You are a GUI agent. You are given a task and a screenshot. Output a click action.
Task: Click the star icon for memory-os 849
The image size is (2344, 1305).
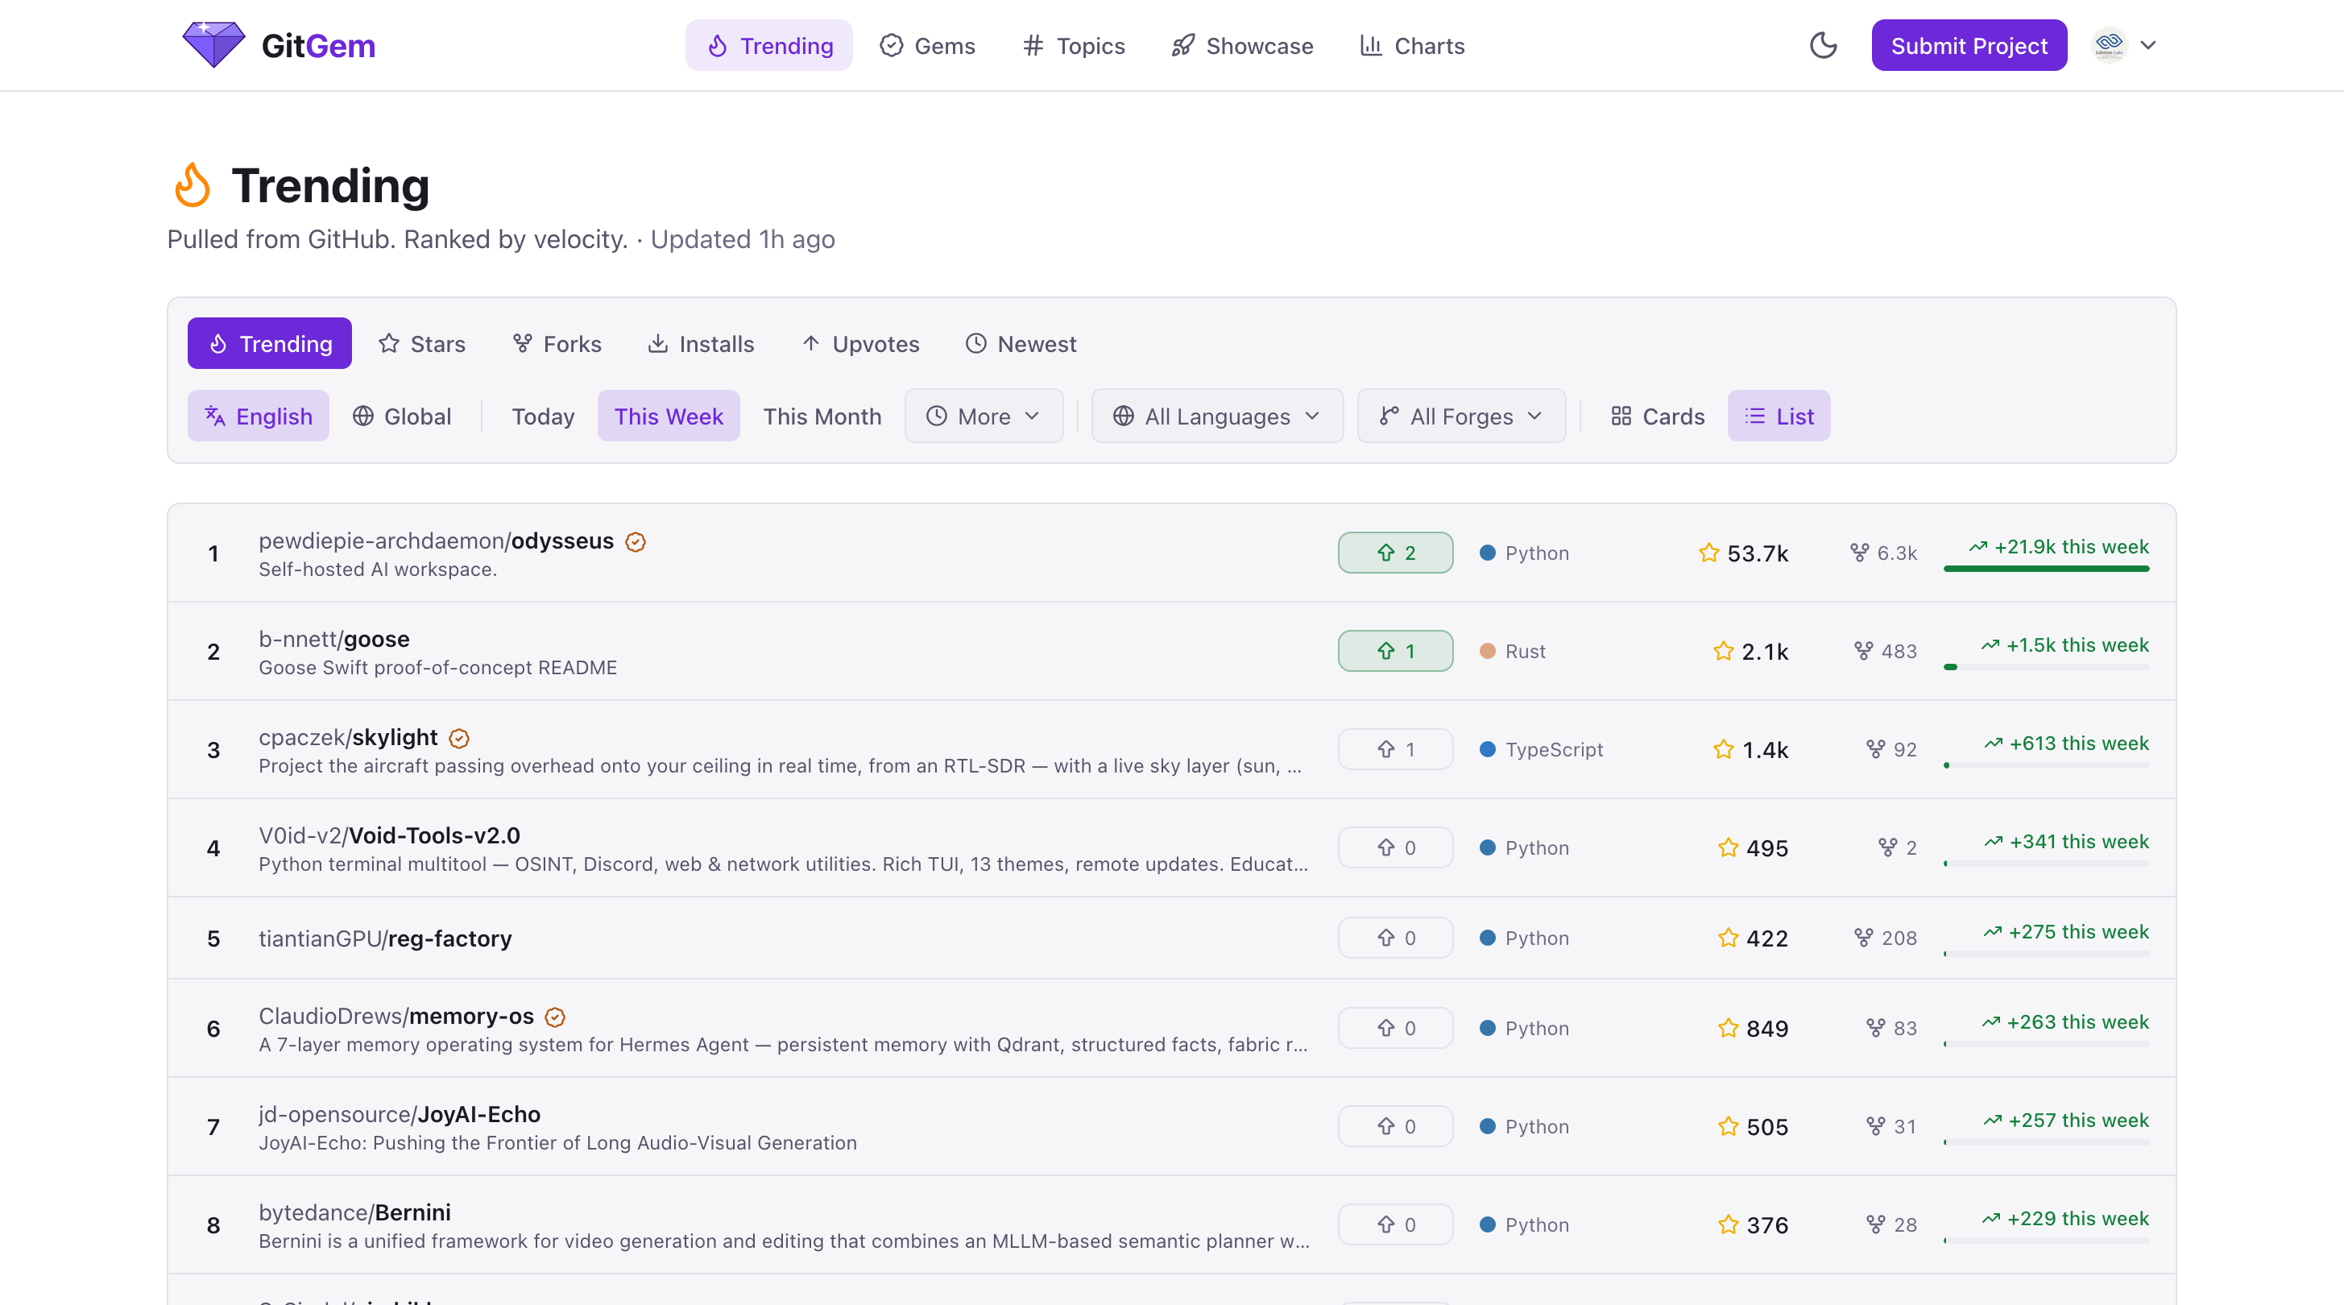[1727, 1027]
